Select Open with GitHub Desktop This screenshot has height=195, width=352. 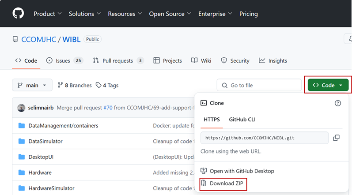(242, 171)
